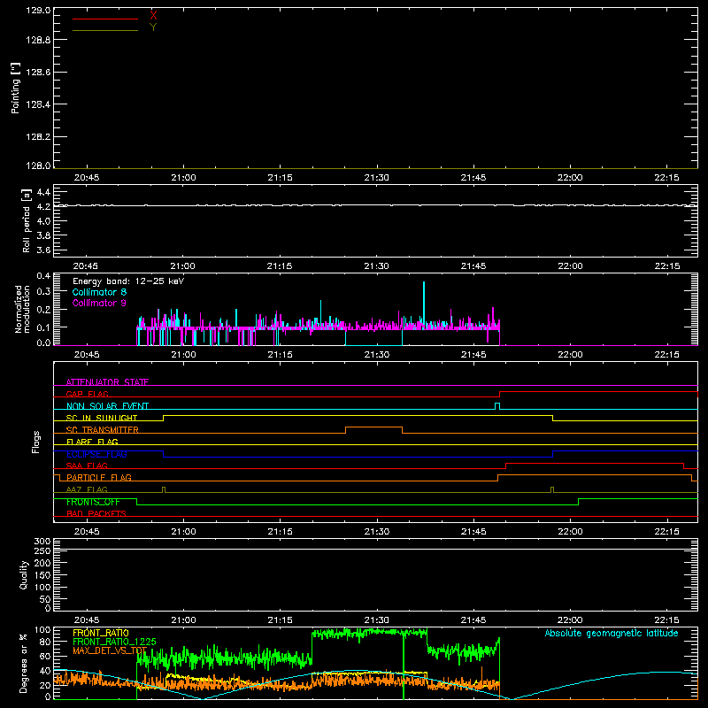Select the 'Collimator 9' legend entry
The width and height of the screenshot is (708, 708).
pos(99,303)
